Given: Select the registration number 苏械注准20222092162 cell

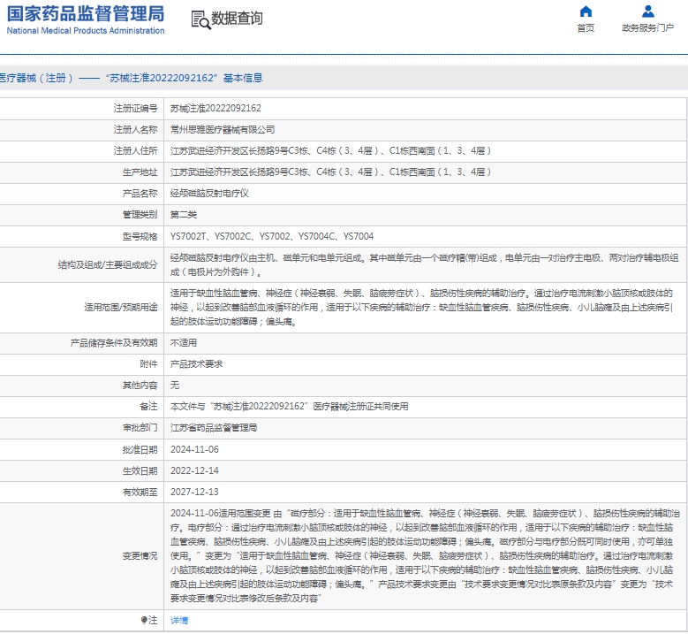Looking at the screenshot, I should click(215, 108).
